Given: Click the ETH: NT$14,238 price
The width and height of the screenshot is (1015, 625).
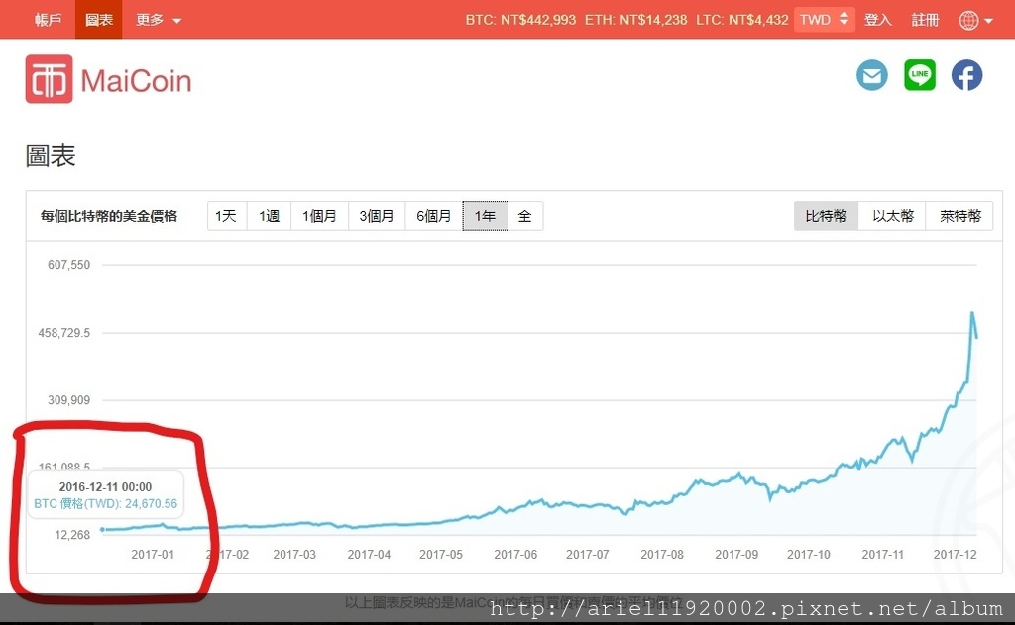Looking at the screenshot, I should [635, 20].
